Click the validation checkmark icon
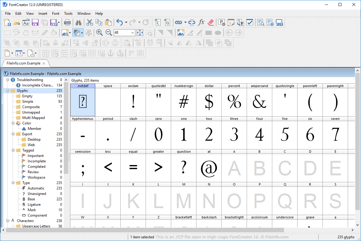 coord(250,22)
